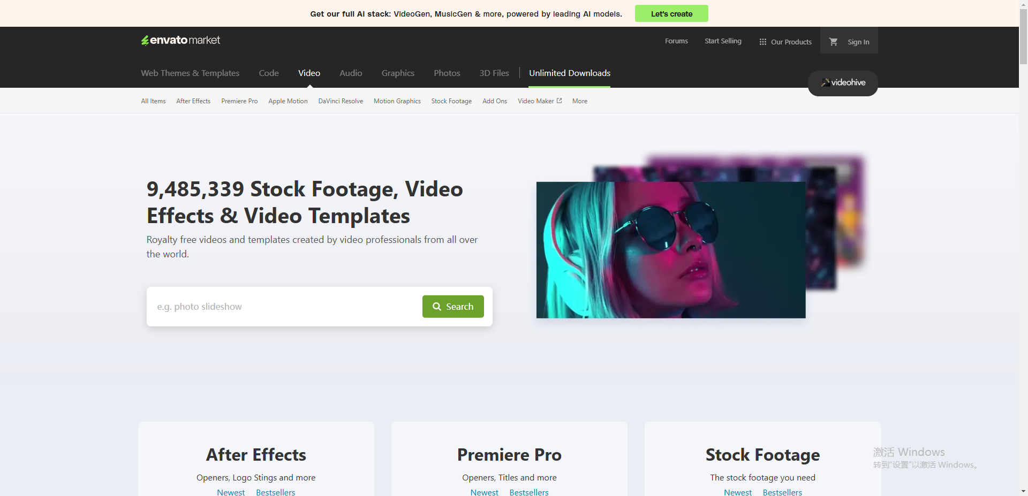
Task: Open DaVinci Resolve subcategory
Action: coord(341,101)
